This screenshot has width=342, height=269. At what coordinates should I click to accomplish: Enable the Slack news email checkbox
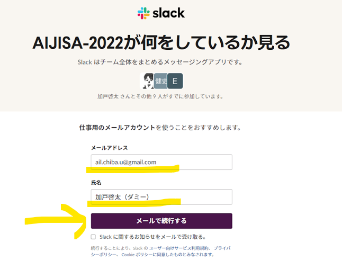[93, 237]
